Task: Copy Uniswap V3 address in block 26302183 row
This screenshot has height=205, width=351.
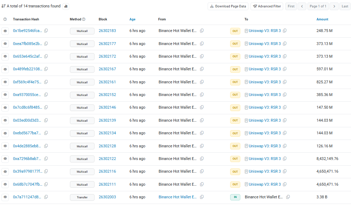Action: pos(285,31)
